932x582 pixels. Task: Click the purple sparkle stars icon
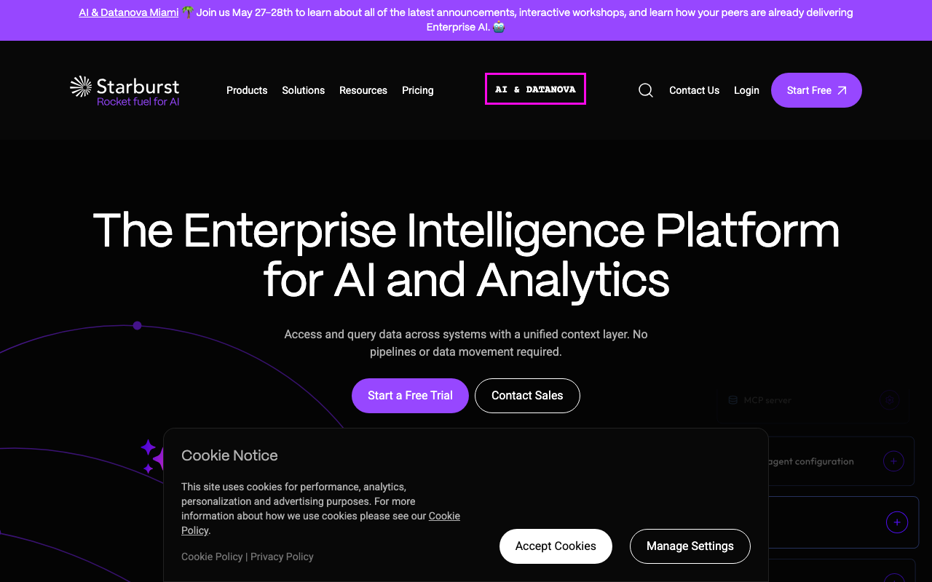[151, 455]
